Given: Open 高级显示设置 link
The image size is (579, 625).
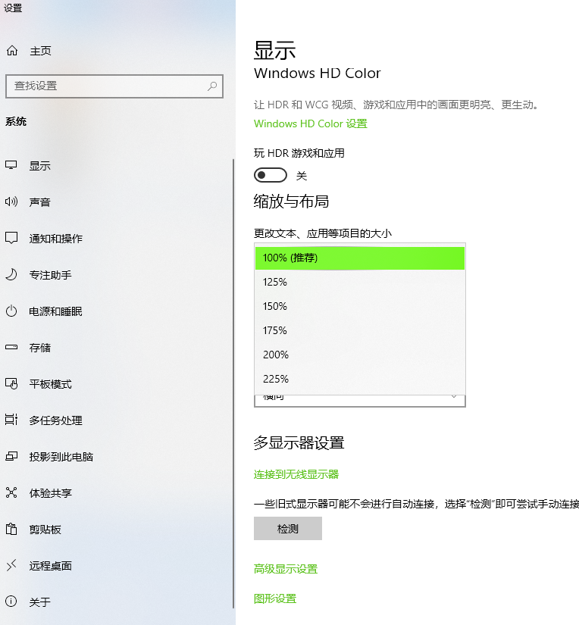Looking at the screenshot, I should coord(286,569).
